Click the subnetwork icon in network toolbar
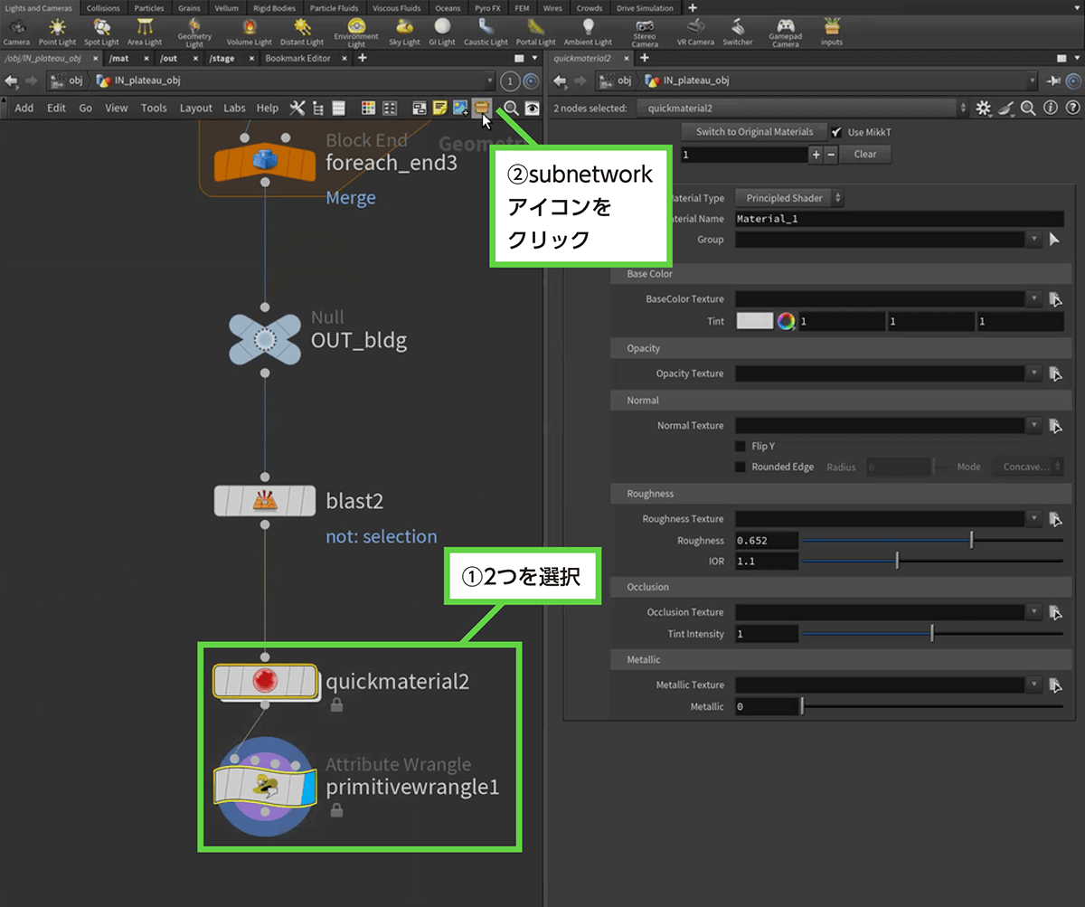Screen dimensions: 1085x907 (x=483, y=109)
